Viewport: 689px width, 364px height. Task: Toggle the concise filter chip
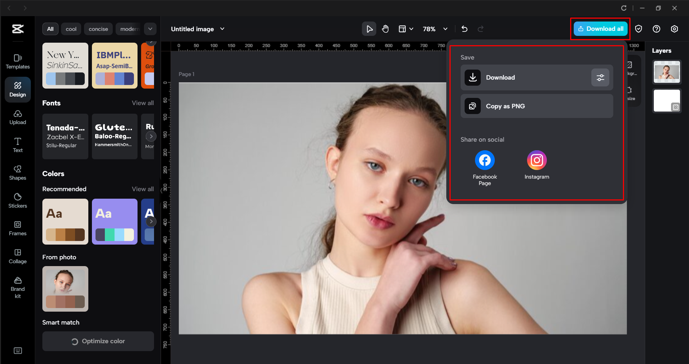[98, 29]
